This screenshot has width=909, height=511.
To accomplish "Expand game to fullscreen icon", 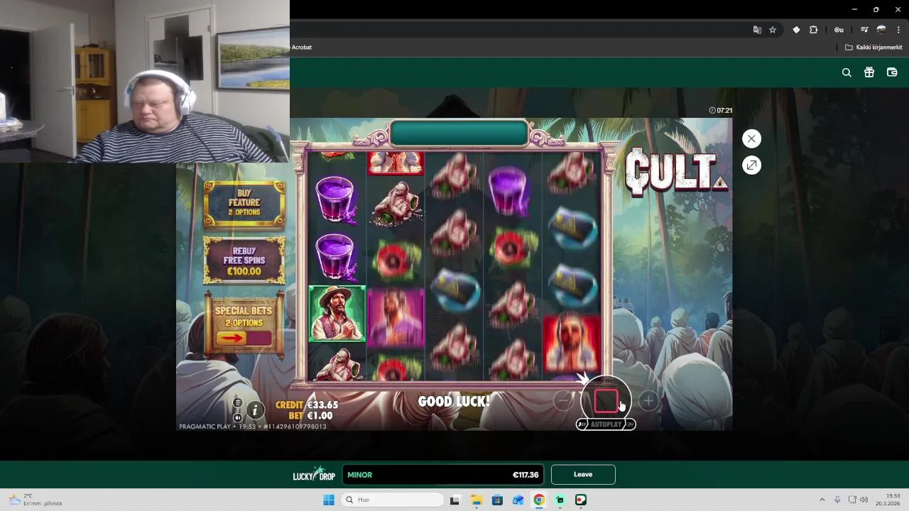I will coord(751,165).
